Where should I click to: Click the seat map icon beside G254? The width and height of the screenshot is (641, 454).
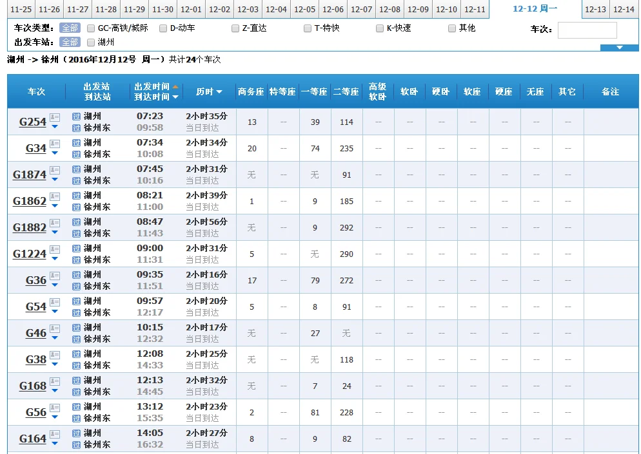[x=54, y=117]
